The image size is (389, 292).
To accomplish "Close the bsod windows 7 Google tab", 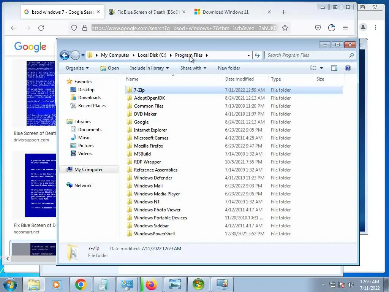I will (98, 12).
